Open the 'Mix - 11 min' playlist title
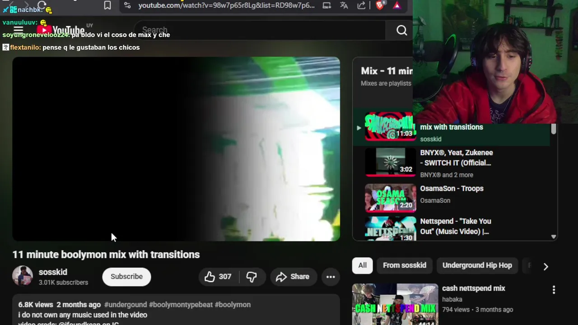Screen dimensions: 578x325 point(387,71)
